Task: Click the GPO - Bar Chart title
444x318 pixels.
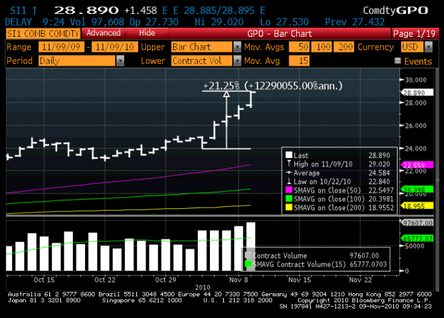Action: click(x=280, y=34)
